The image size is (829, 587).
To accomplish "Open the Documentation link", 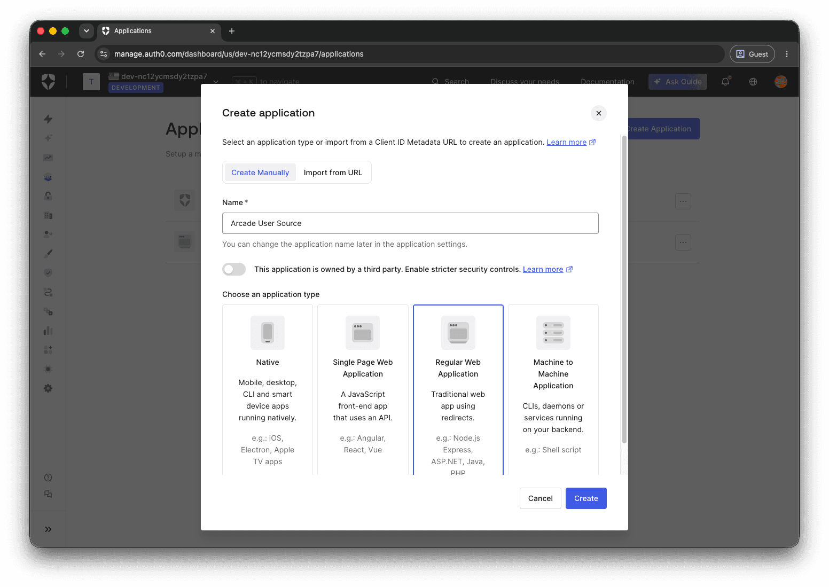I will pos(607,82).
